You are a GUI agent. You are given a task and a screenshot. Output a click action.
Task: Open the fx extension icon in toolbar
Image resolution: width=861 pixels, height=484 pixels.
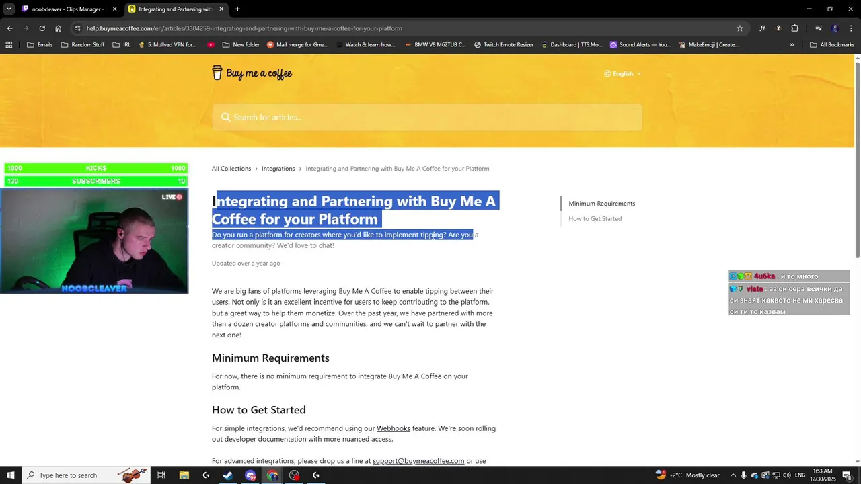point(762,28)
